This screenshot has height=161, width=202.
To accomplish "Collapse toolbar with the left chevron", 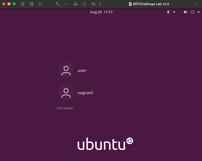I will click(100, 4).
